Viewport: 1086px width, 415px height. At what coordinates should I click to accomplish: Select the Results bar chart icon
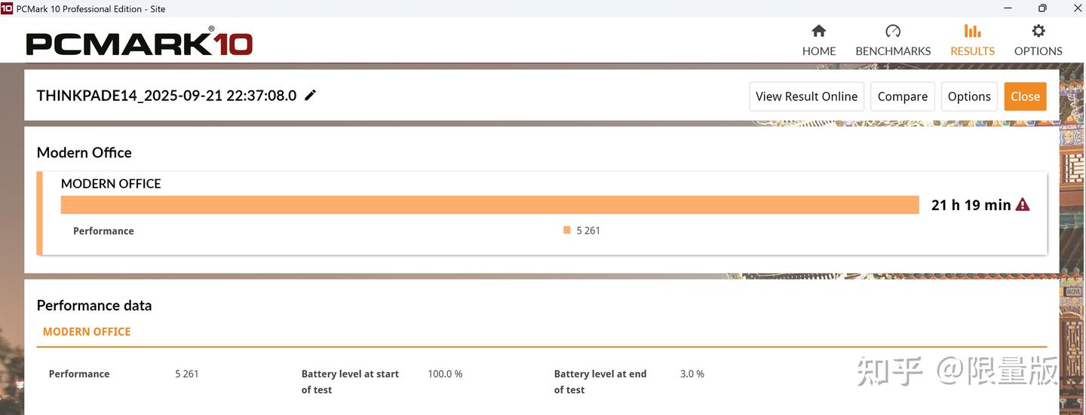[972, 31]
